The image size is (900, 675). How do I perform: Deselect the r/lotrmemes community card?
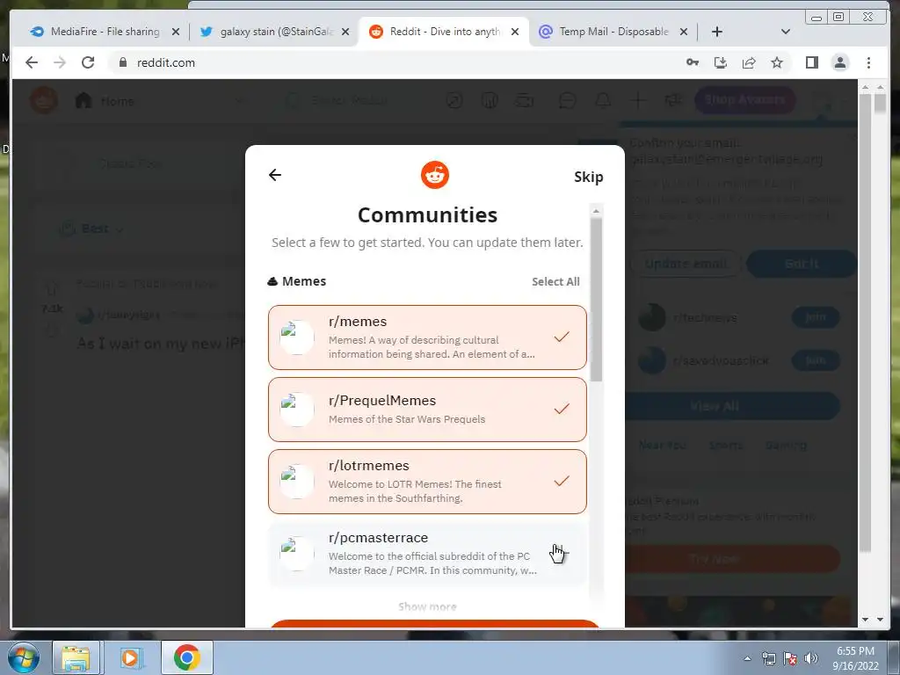427,482
